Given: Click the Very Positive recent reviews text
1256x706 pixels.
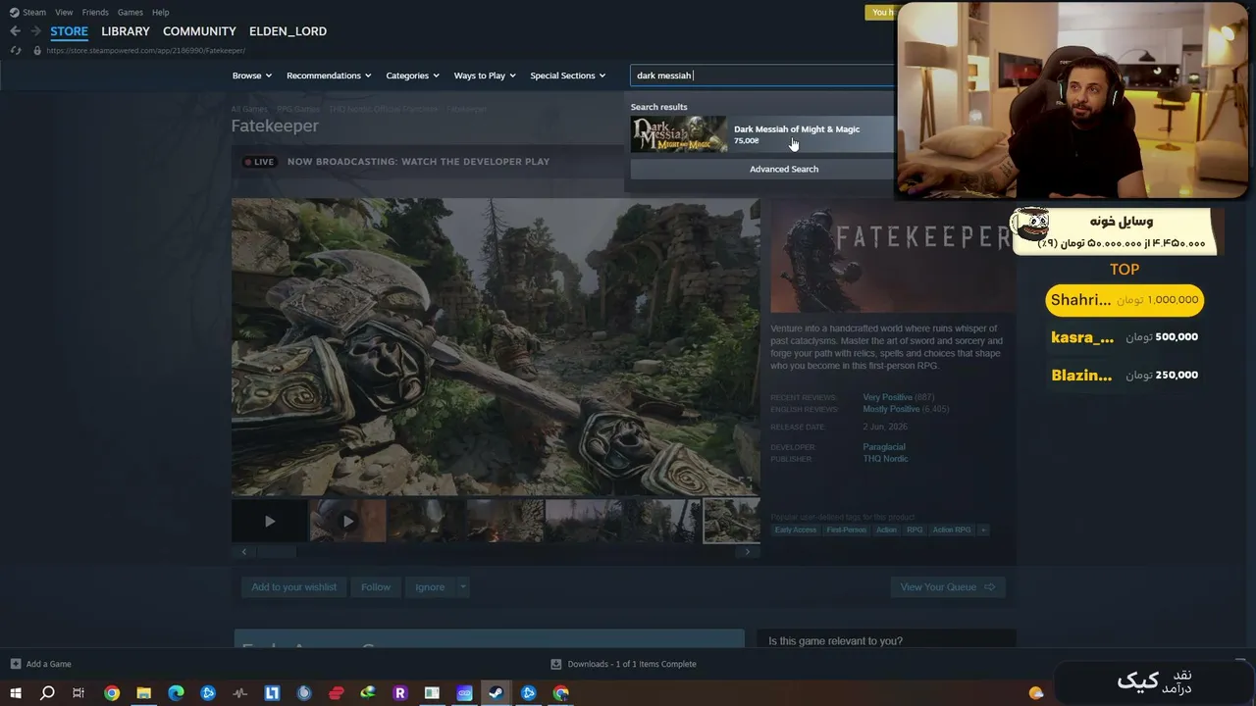Looking at the screenshot, I should pos(887,397).
